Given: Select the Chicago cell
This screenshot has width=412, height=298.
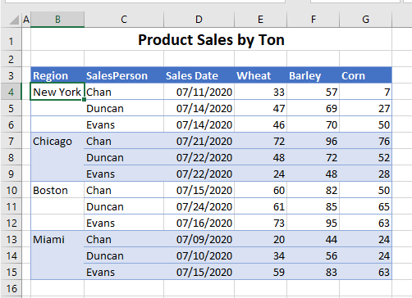Looking at the screenshot, I should coord(57,141).
